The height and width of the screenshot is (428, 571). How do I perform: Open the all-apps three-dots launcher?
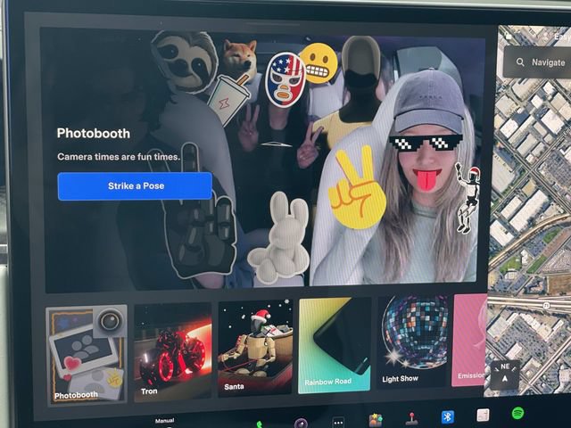coord(338,422)
